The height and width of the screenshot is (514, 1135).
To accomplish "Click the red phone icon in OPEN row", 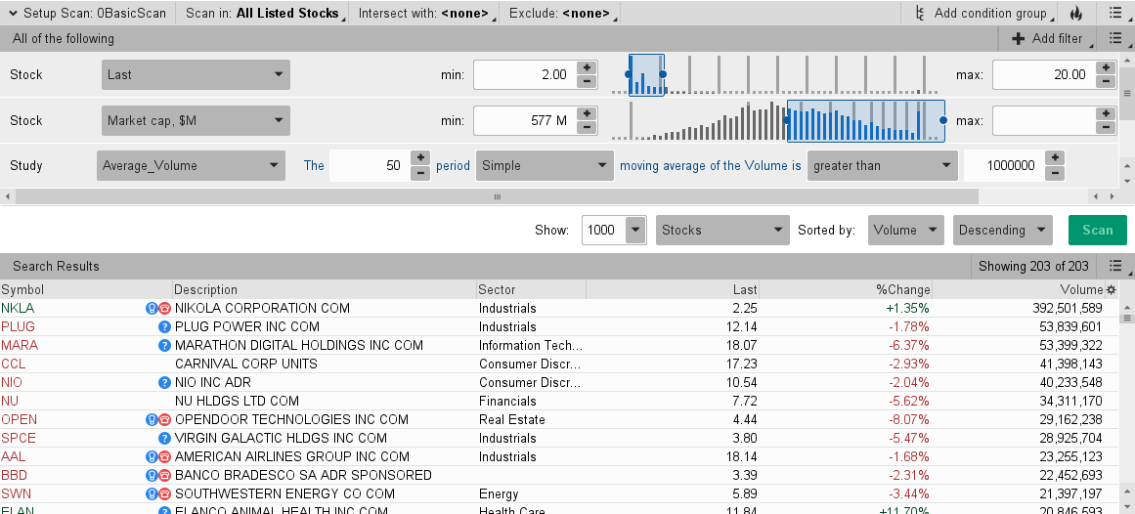I will [164, 420].
